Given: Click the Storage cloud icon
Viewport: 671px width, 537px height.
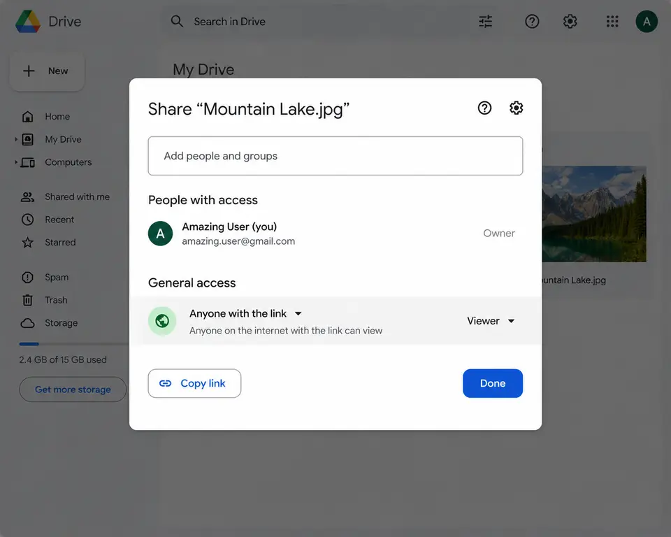Looking at the screenshot, I should 28,323.
